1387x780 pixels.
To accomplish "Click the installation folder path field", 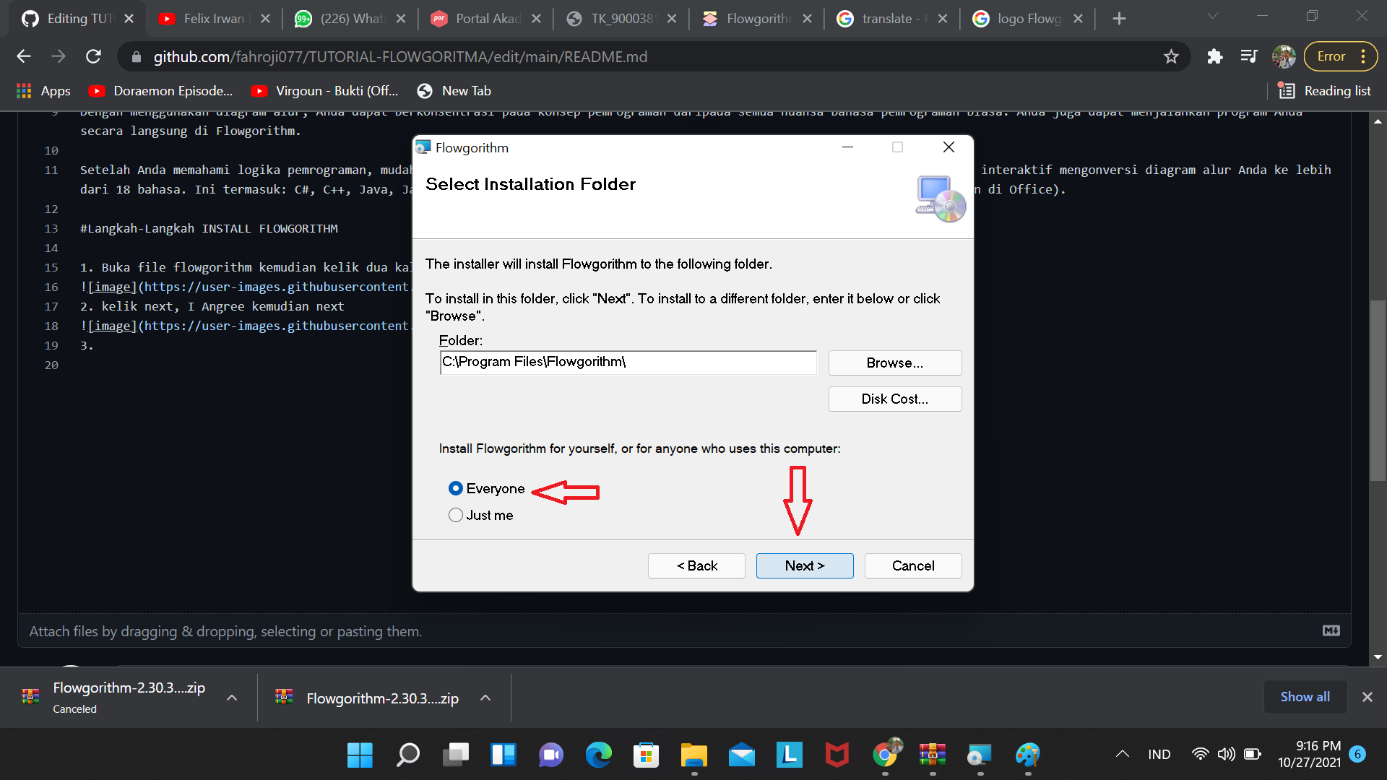I will pyautogui.click(x=627, y=362).
